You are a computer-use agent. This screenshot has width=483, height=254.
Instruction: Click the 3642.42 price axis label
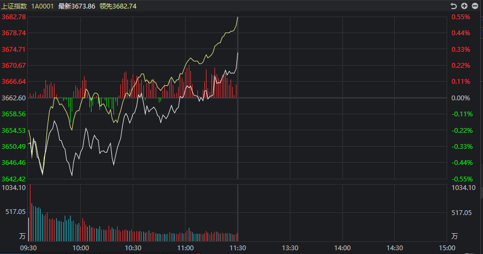14,179
